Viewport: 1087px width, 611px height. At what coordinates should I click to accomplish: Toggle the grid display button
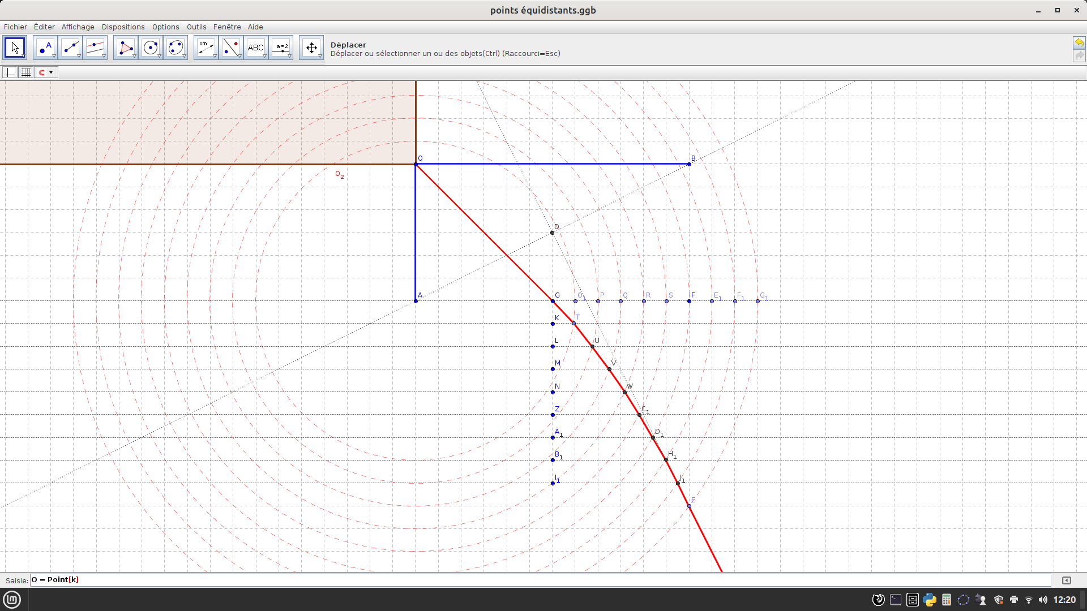click(x=26, y=72)
